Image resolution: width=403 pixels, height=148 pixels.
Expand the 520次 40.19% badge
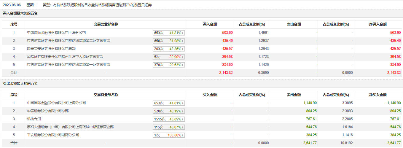pos(168,111)
